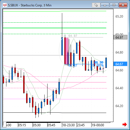Click the 05:30 time axis label
This screenshot has width=130, height=130.
(x=37, y=125)
